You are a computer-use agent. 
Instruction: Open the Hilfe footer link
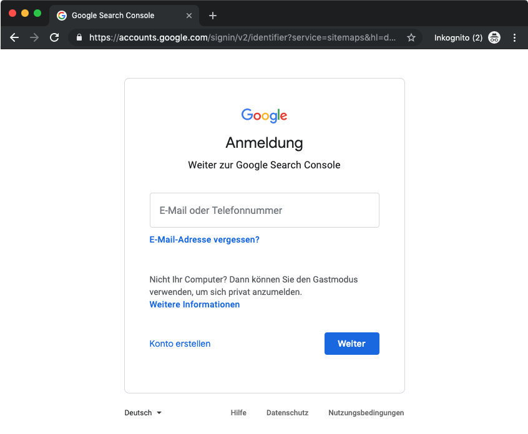point(238,413)
